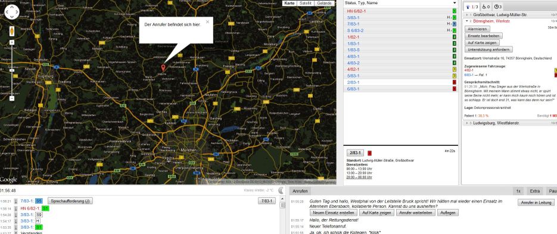Click Neuen Einsatz erstellen button
Viewport: 557px width, 234px height.
tap(333, 213)
